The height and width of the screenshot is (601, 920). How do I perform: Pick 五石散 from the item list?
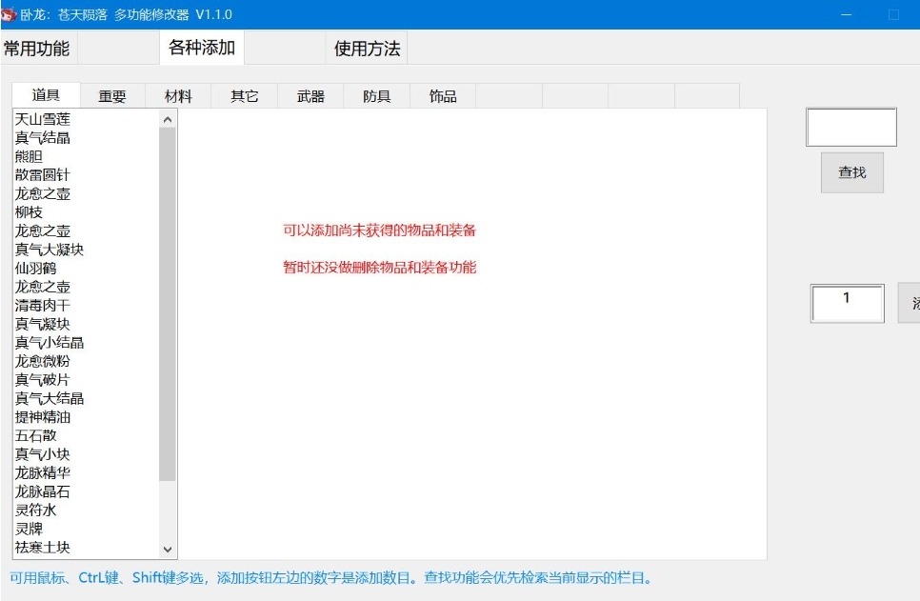pyautogui.click(x=35, y=435)
